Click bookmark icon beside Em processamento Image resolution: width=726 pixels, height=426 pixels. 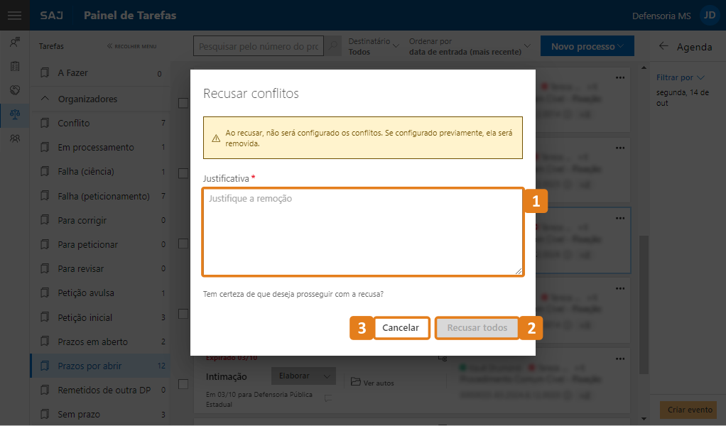click(45, 147)
